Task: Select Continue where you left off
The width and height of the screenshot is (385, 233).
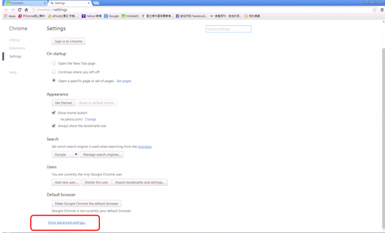Action: coord(54,72)
